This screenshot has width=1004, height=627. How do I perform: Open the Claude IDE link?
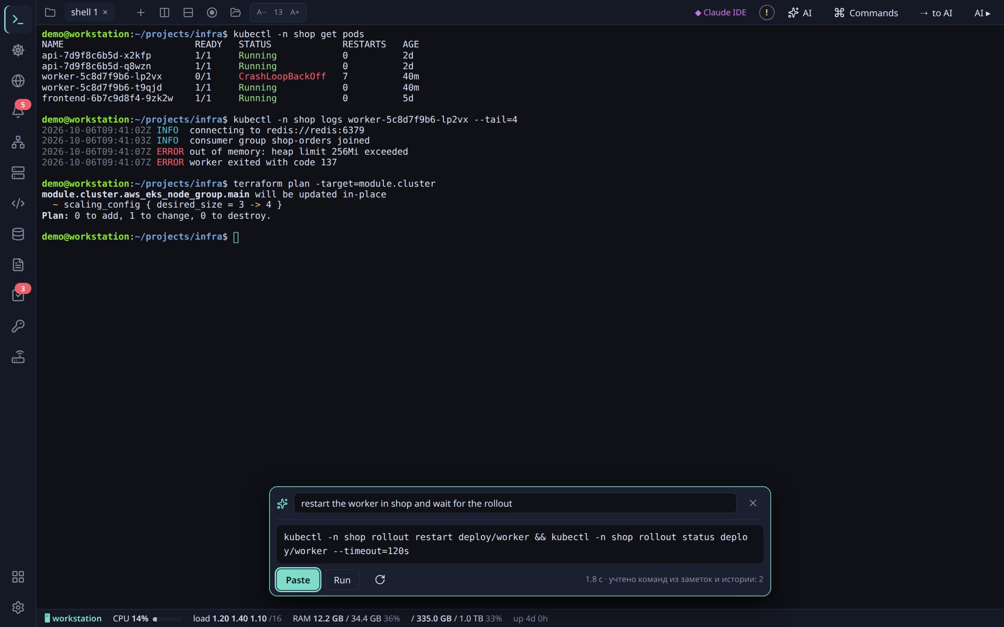(x=721, y=13)
